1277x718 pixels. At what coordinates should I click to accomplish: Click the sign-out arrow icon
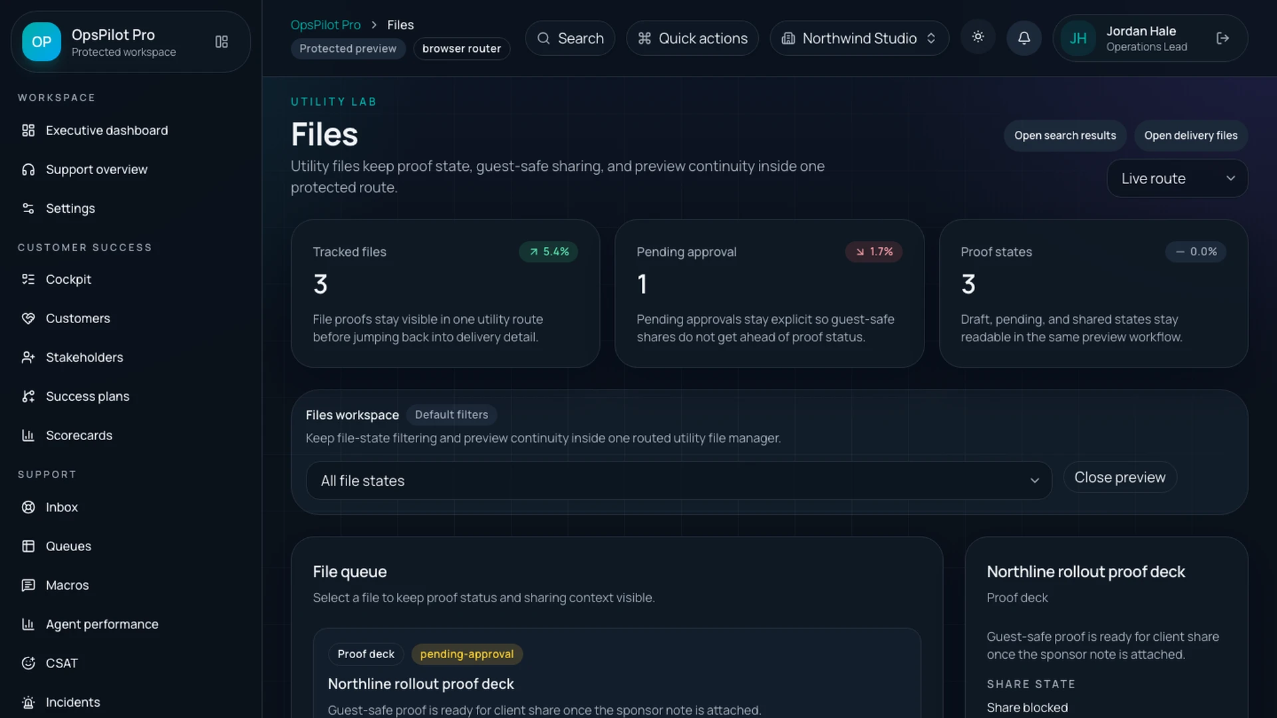1222,38
